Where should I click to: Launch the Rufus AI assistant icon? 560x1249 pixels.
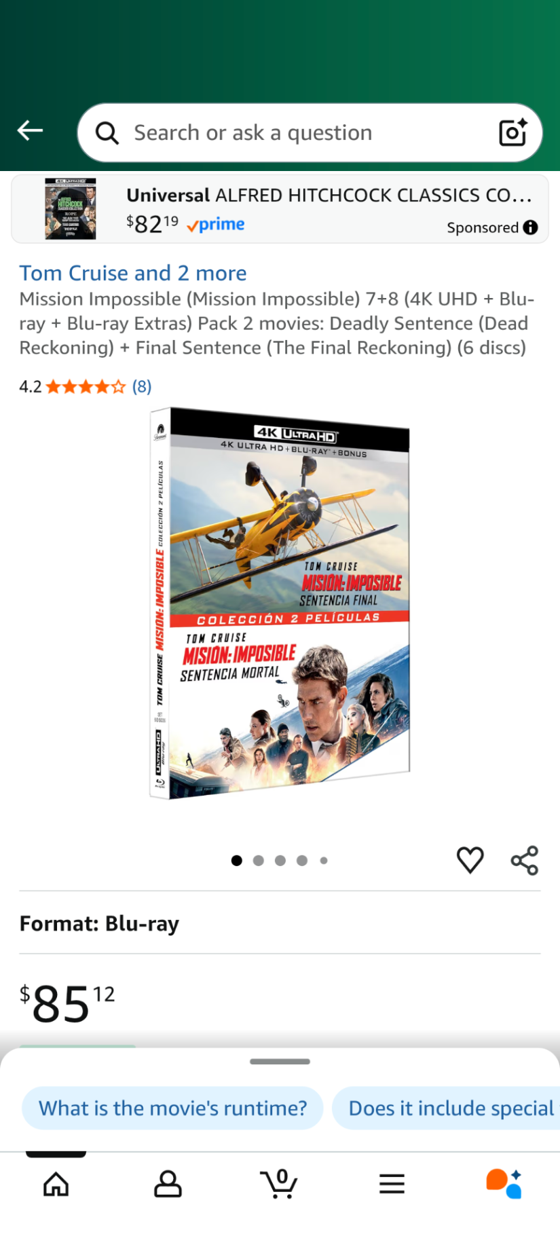pyautogui.click(x=504, y=1184)
